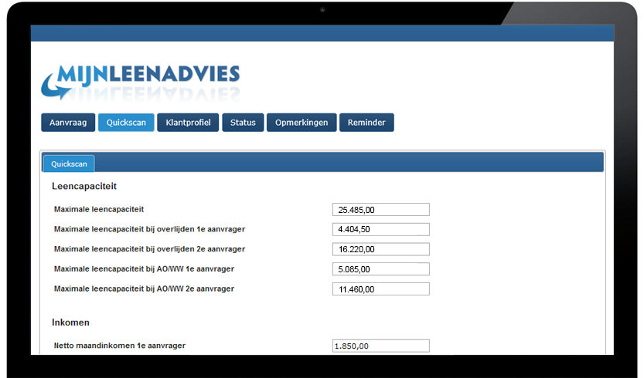Open the Reminder section

[x=366, y=123]
